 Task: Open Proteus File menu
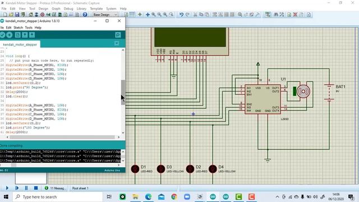[x=4, y=8]
